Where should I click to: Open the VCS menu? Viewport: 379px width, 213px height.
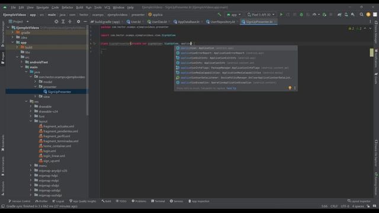pos(107,8)
